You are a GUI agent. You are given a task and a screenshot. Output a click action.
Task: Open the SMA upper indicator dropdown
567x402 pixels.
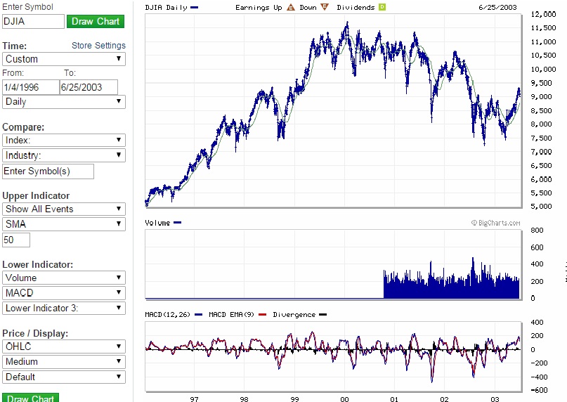point(64,223)
